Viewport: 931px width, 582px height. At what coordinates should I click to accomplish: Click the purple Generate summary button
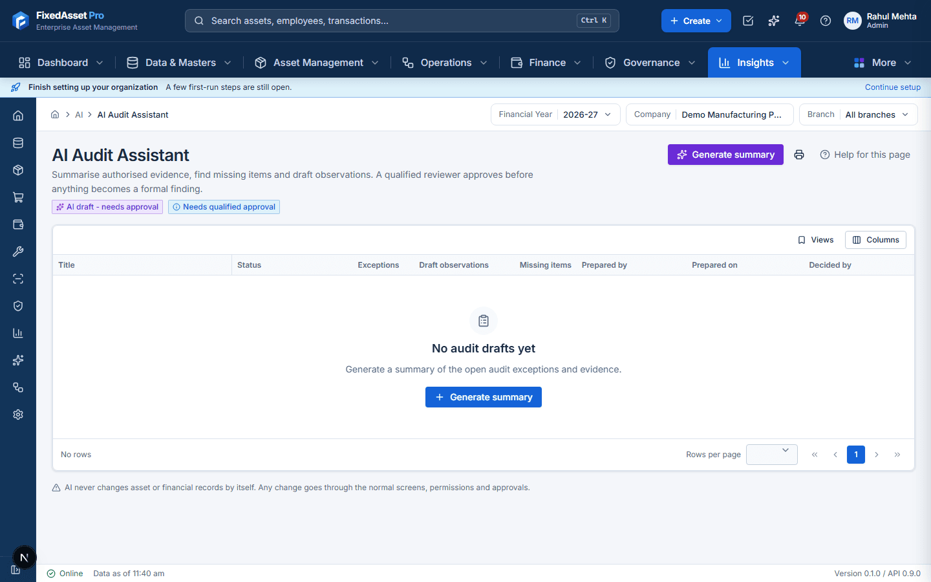click(x=725, y=155)
